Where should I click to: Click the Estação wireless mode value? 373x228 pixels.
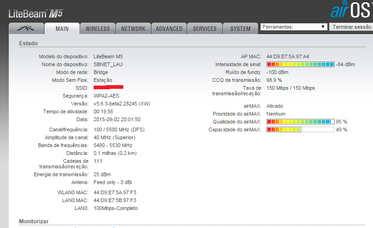pos(103,80)
